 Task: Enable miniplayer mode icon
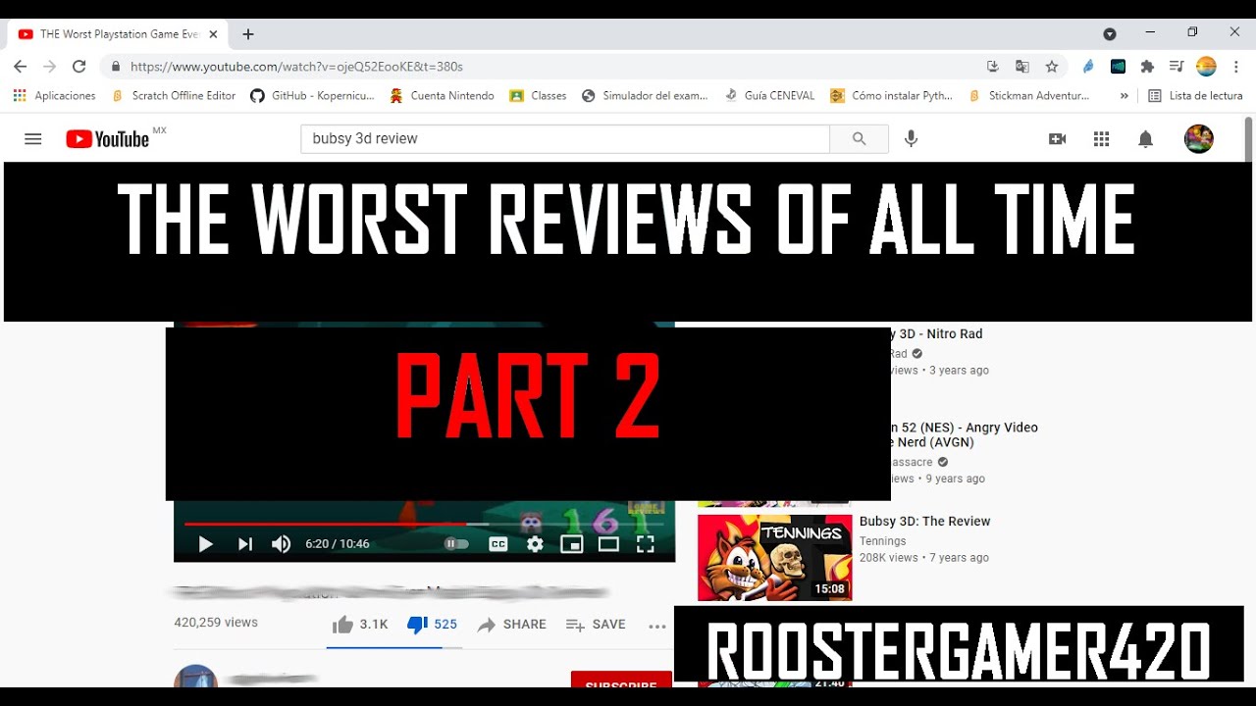click(x=572, y=544)
